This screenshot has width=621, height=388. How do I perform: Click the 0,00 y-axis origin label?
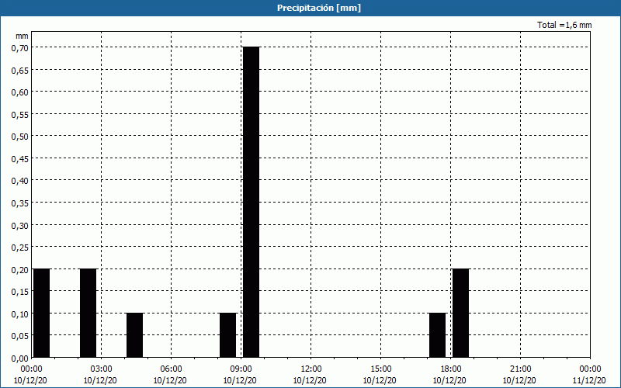(20, 359)
